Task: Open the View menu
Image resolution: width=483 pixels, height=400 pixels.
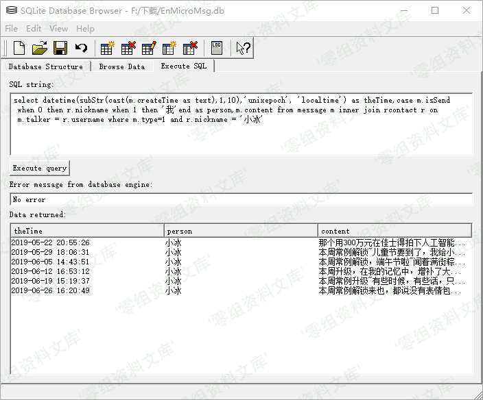Action: (x=59, y=28)
